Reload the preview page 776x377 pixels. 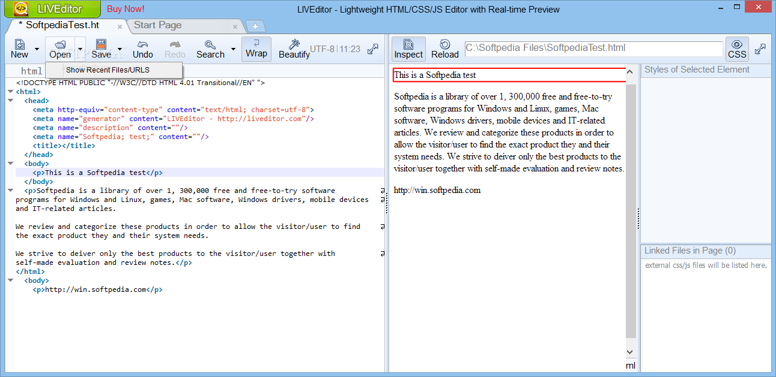click(x=445, y=49)
